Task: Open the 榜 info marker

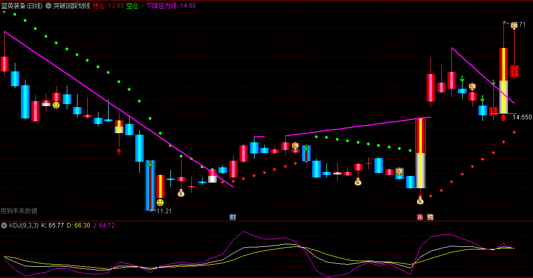Action: [430, 217]
